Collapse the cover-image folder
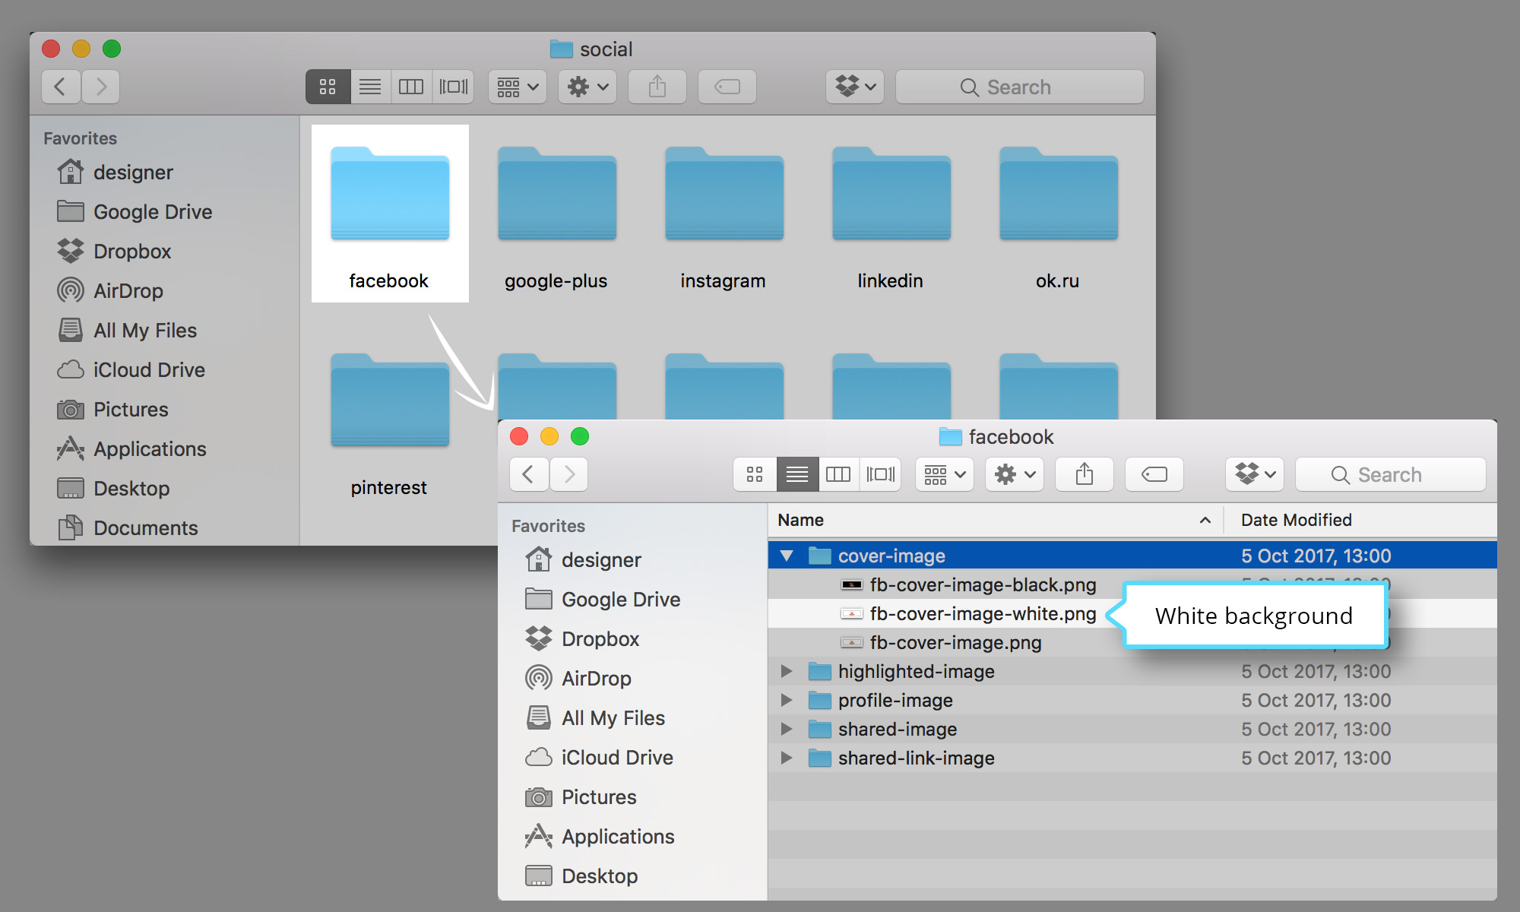 click(x=787, y=556)
